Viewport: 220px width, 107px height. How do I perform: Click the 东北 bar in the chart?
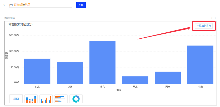click(37, 71)
